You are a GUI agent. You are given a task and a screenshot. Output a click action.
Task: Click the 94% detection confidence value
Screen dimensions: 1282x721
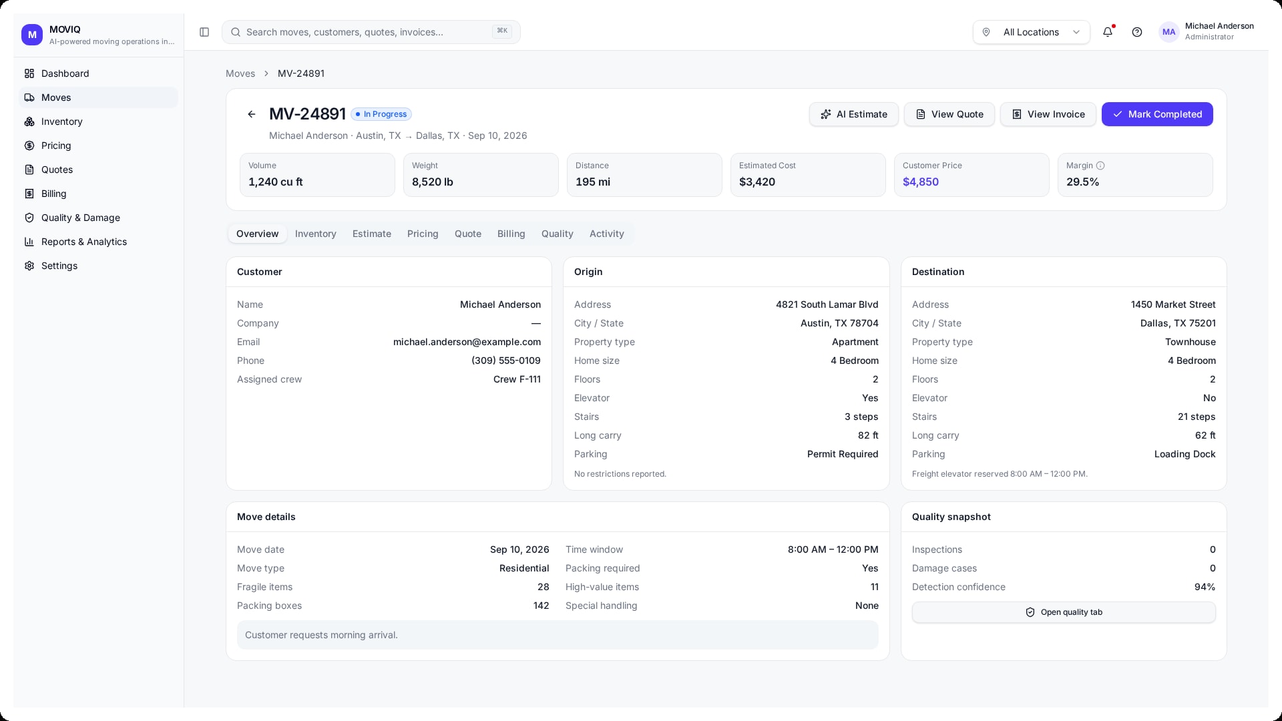pos(1205,587)
